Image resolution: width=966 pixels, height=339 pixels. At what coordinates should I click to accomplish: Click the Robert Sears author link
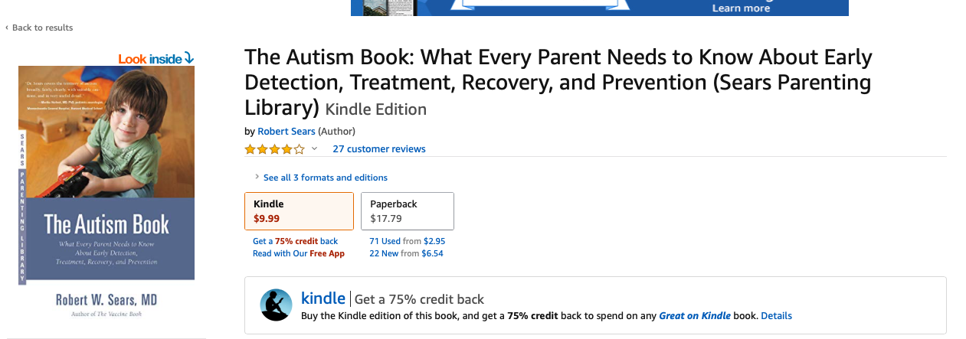(287, 132)
